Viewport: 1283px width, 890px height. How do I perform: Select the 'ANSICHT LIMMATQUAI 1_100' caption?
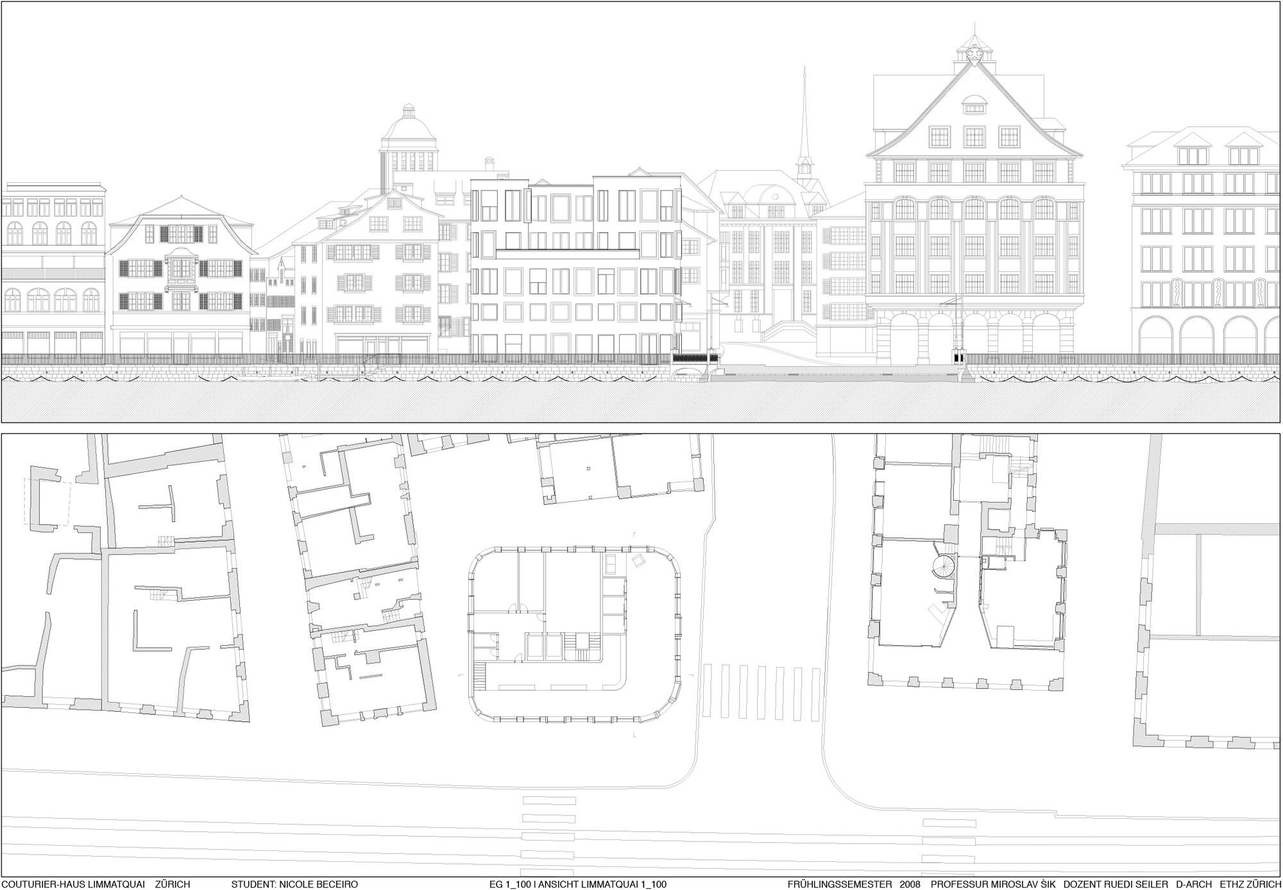pyautogui.click(x=602, y=884)
